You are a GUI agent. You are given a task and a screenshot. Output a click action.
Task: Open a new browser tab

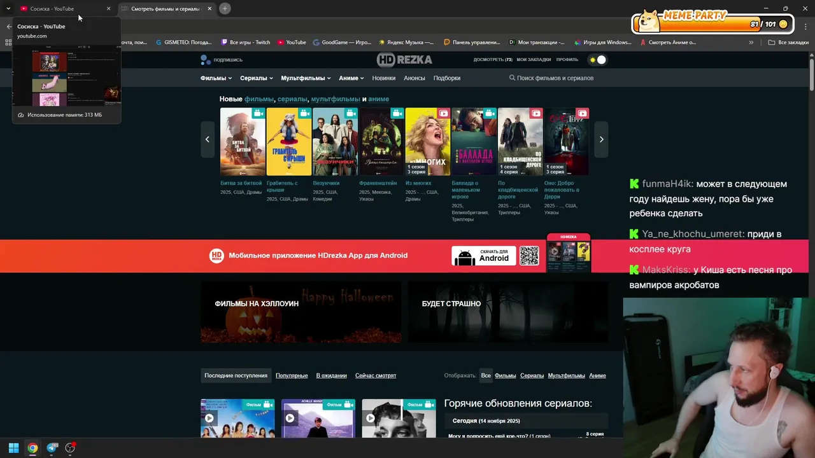225,9
